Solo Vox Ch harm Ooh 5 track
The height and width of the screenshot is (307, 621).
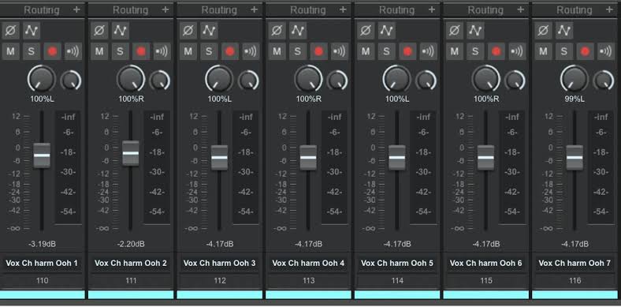tap(386, 51)
